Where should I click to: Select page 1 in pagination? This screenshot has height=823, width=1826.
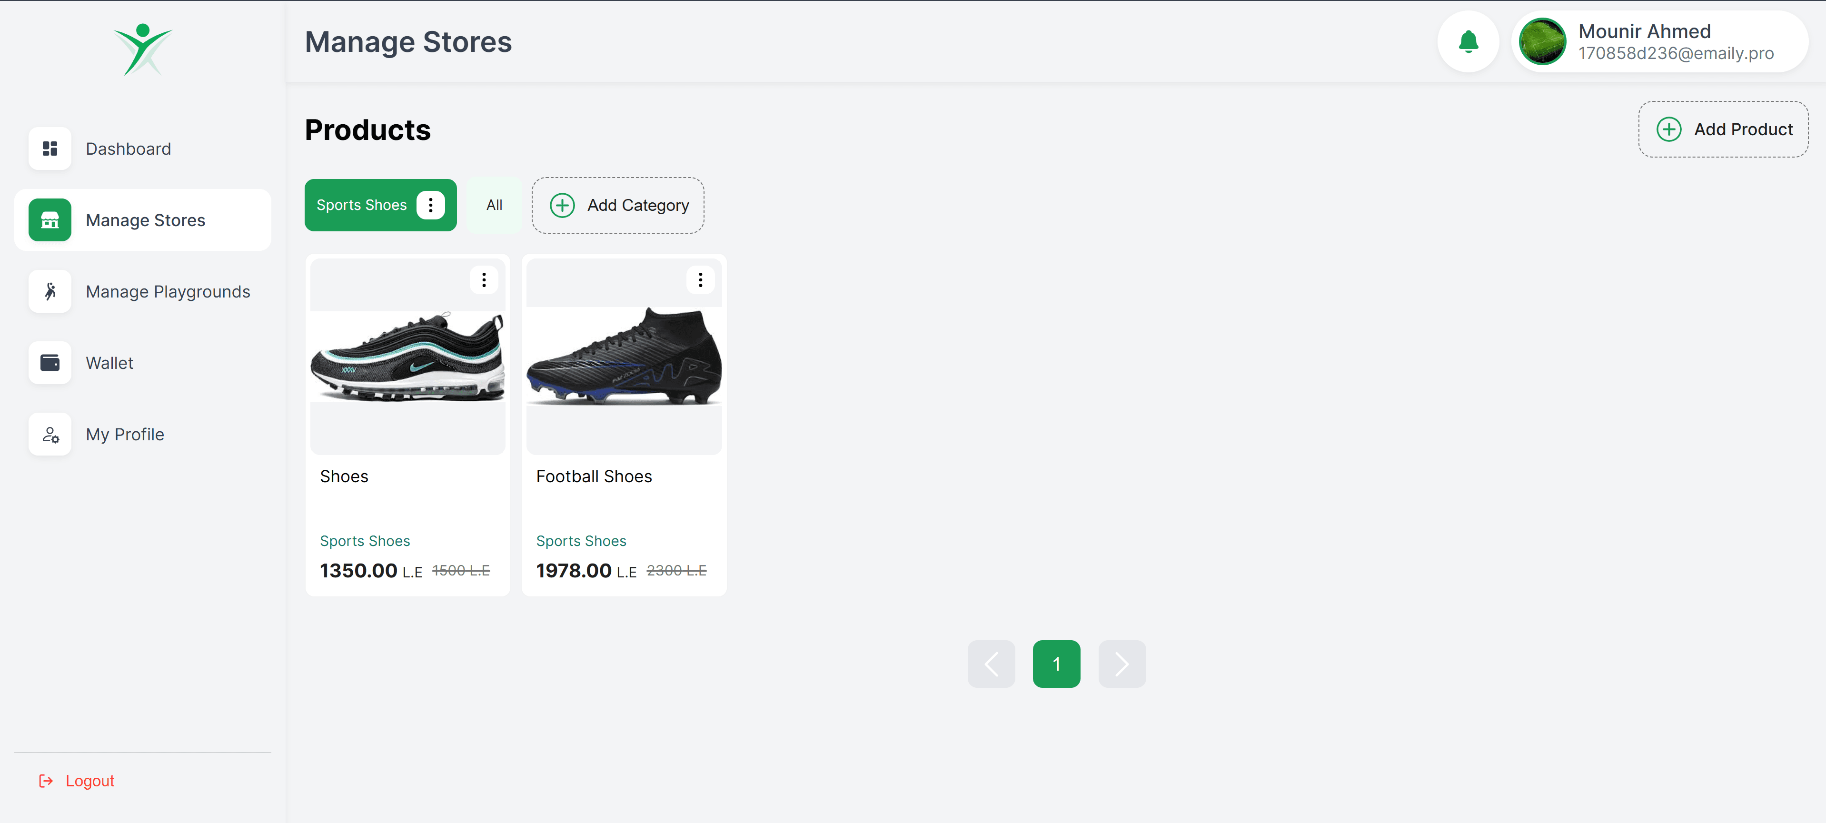pyautogui.click(x=1056, y=664)
